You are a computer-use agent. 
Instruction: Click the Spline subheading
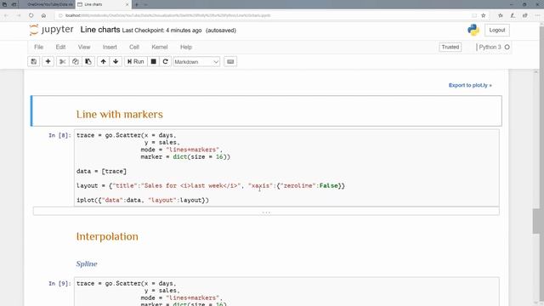(87, 264)
